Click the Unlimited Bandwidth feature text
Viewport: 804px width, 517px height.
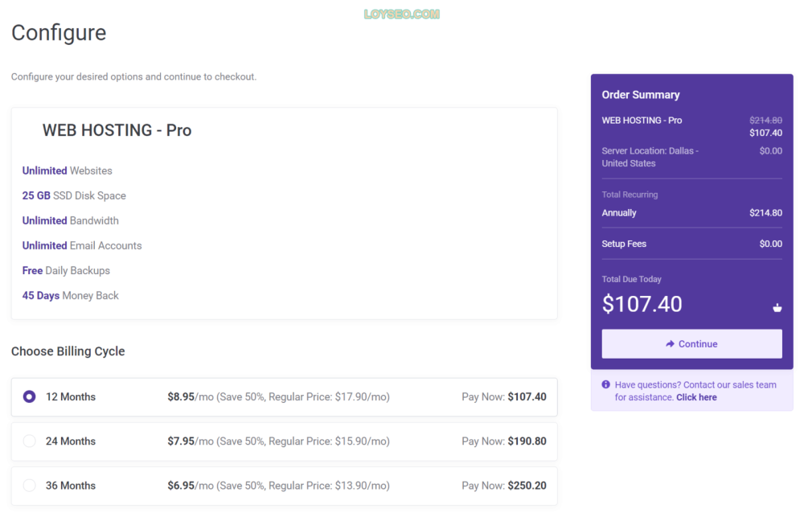pyautogui.click(x=70, y=220)
